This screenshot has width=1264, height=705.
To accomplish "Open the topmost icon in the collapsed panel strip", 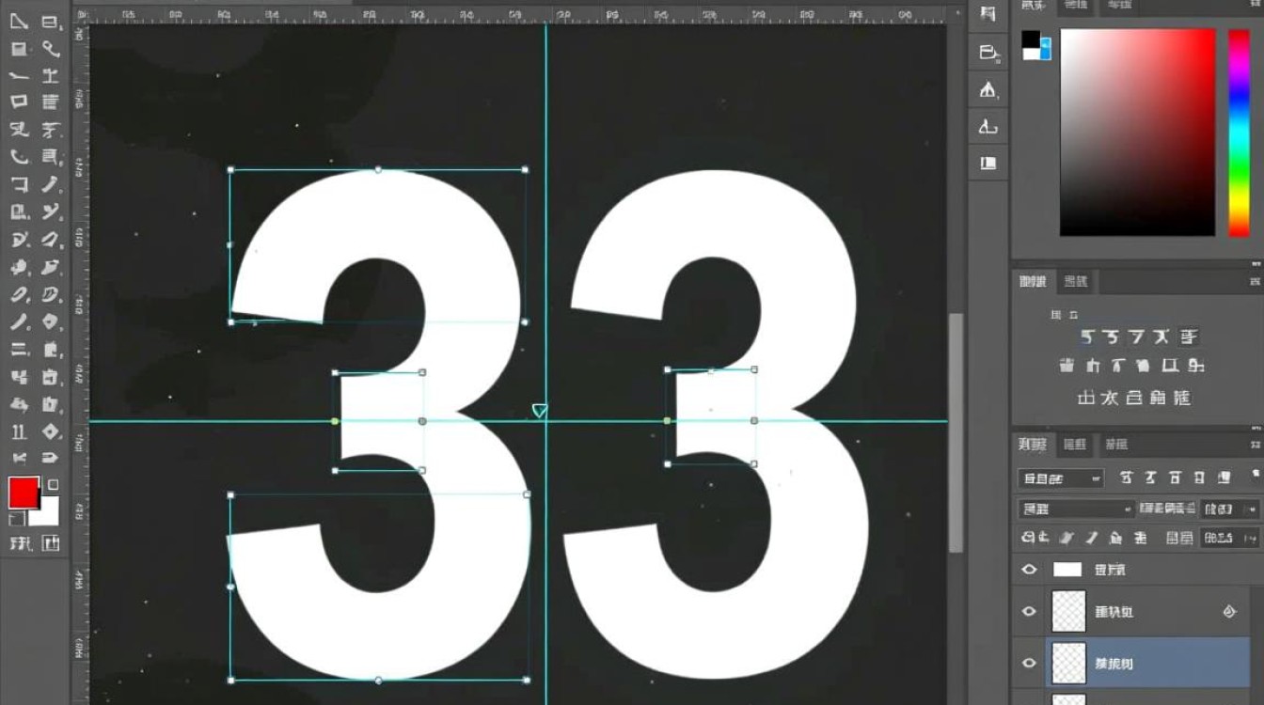I will [x=987, y=14].
